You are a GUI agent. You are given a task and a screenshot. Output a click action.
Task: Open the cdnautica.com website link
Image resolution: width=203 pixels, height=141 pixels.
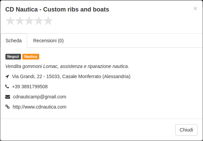coord(40,107)
